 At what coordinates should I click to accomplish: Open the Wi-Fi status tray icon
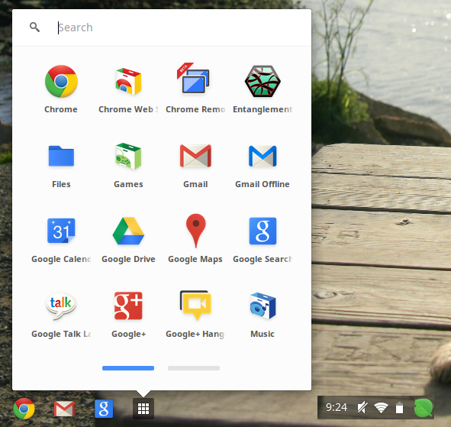[381, 408]
